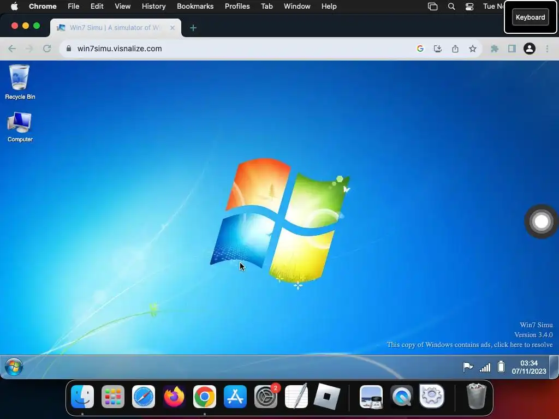Toggle the Chrome side panel icon
559x419 pixels.
pos(512,49)
